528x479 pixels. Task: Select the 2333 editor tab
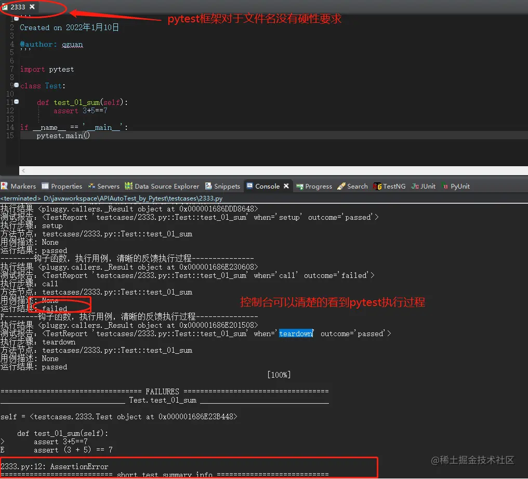pyautogui.click(x=18, y=7)
